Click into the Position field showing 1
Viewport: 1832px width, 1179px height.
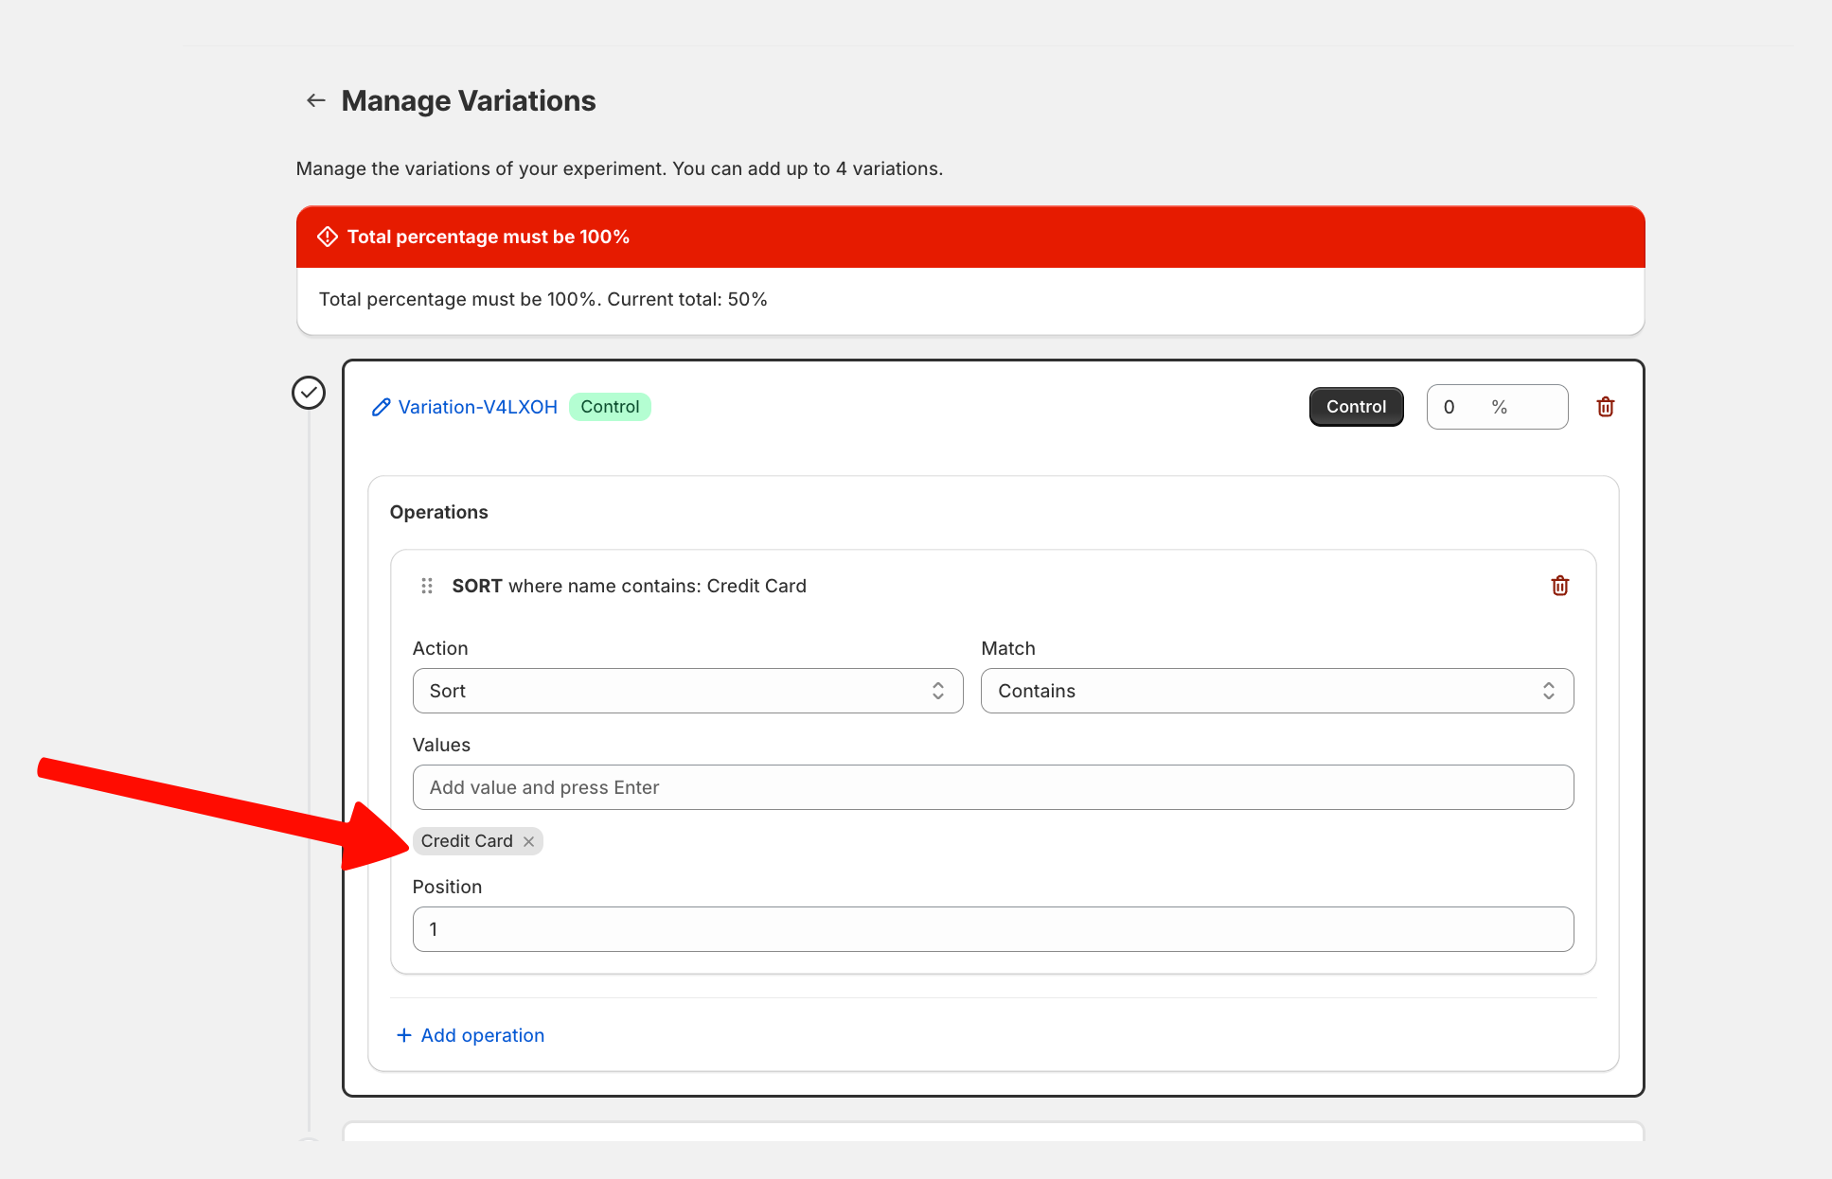(992, 929)
